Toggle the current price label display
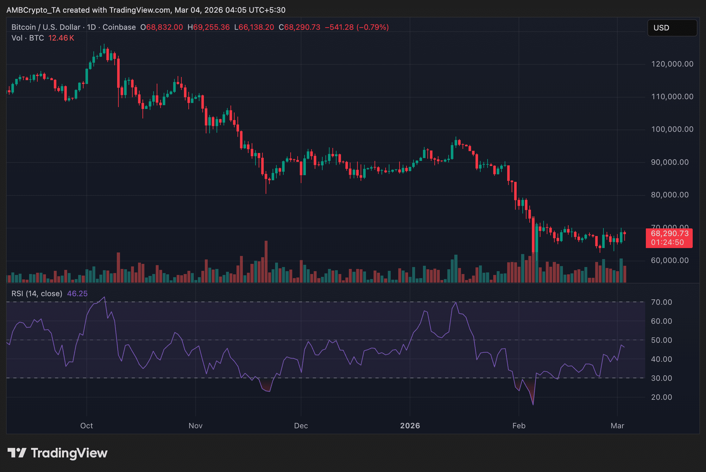The image size is (706, 472). tap(669, 234)
